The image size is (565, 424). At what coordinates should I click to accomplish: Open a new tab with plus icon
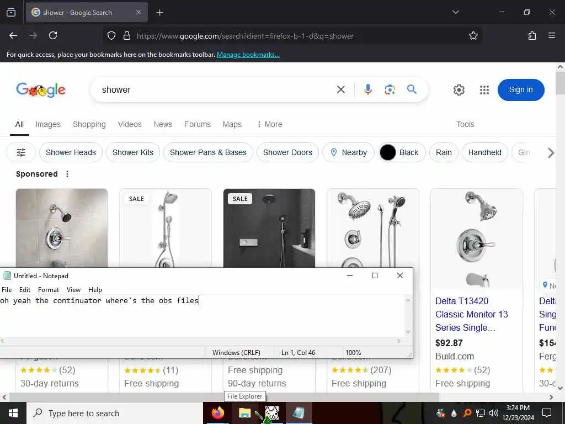[x=159, y=13]
